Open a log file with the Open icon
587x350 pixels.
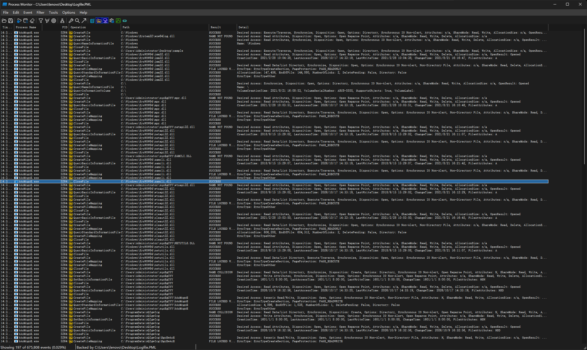tap(4, 21)
